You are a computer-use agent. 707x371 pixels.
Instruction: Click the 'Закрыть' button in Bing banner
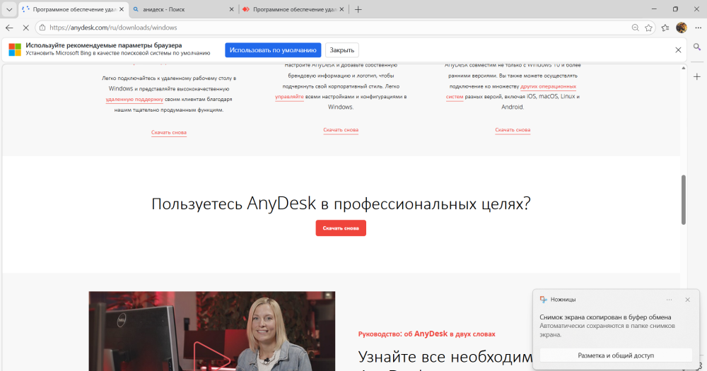pyautogui.click(x=341, y=50)
